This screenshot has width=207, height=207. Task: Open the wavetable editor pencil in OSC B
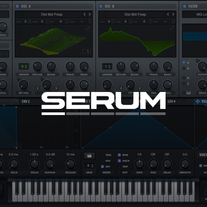pos(172,28)
